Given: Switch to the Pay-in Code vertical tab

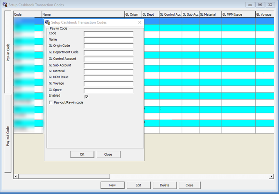Looking at the screenshot, I should point(8,52).
